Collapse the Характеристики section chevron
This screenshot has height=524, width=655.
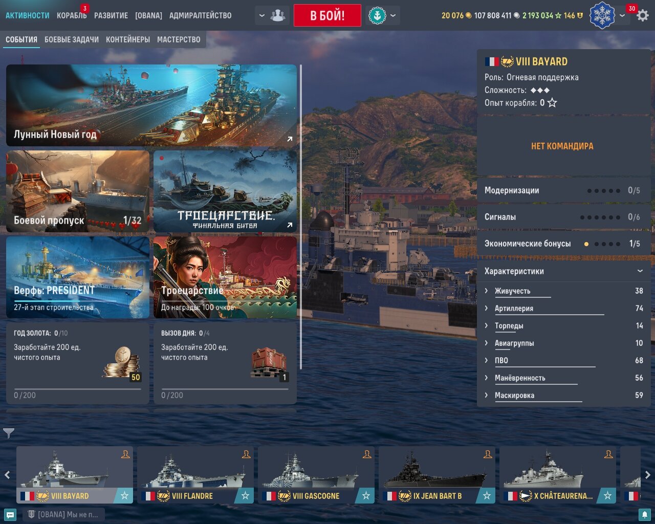pyautogui.click(x=640, y=271)
